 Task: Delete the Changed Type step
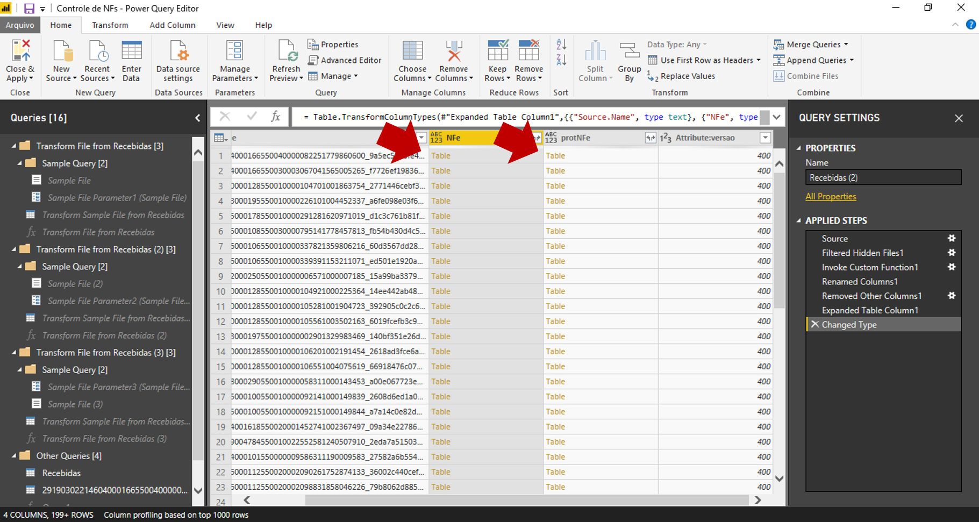point(815,325)
